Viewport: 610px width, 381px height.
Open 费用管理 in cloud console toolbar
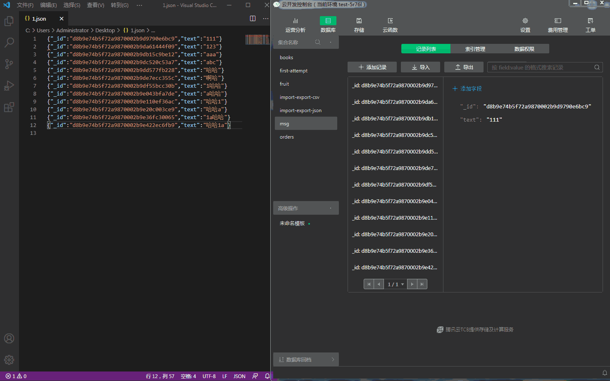pyautogui.click(x=558, y=25)
